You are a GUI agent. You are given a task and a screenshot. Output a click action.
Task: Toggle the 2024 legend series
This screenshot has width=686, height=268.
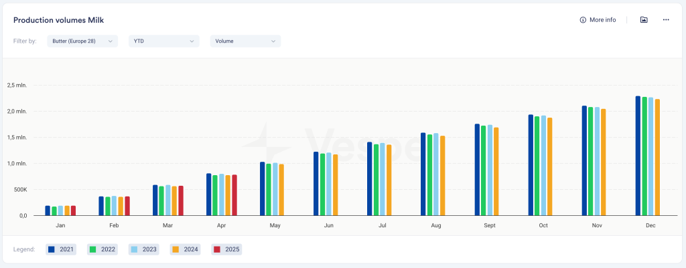185,250
